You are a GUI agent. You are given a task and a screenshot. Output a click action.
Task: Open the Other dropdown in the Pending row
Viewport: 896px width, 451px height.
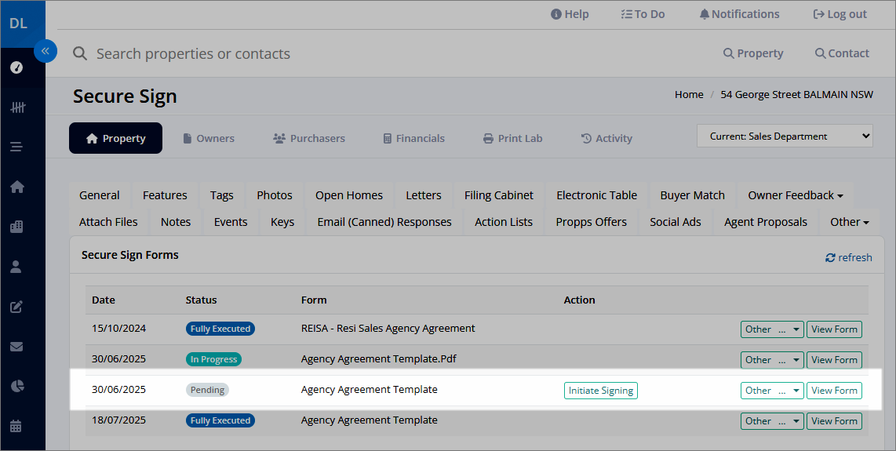point(772,391)
